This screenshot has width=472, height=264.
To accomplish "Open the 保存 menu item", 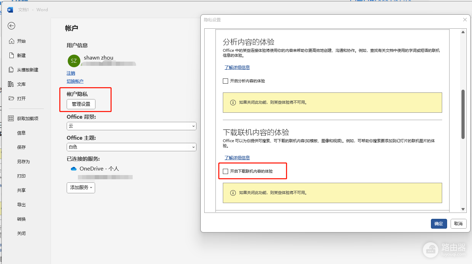I will (x=21, y=147).
